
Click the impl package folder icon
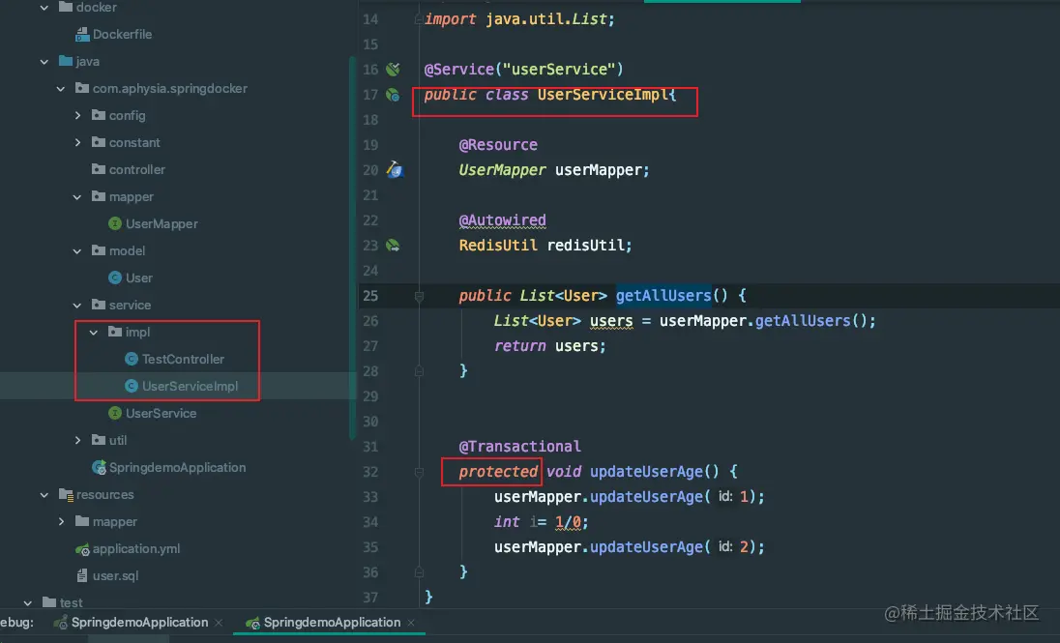click(x=115, y=332)
